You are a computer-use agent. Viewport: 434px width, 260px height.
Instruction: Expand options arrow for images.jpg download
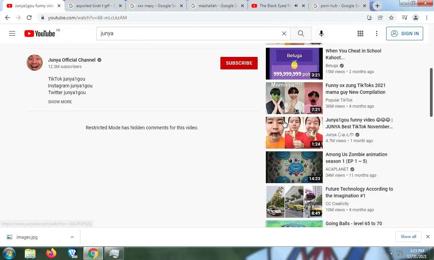pyautogui.click(x=72, y=237)
